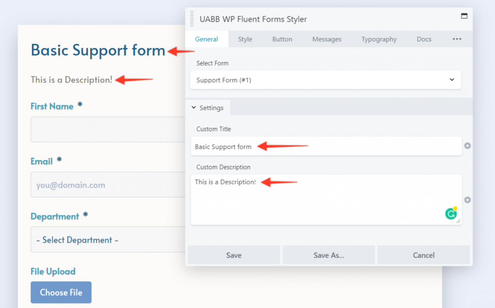Click the plus icon beside Custom Description field
Screen dimensions: 495x308
467,199
